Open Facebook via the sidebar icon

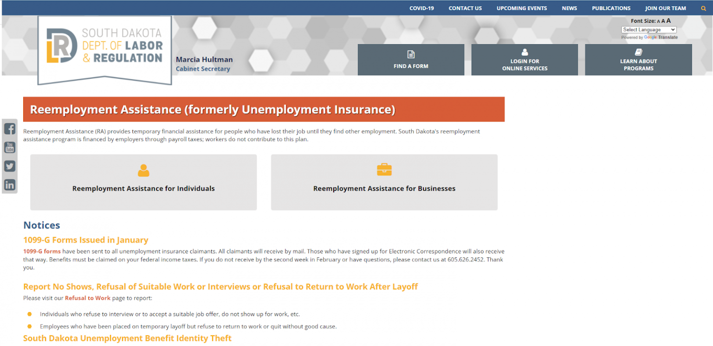[9, 128]
